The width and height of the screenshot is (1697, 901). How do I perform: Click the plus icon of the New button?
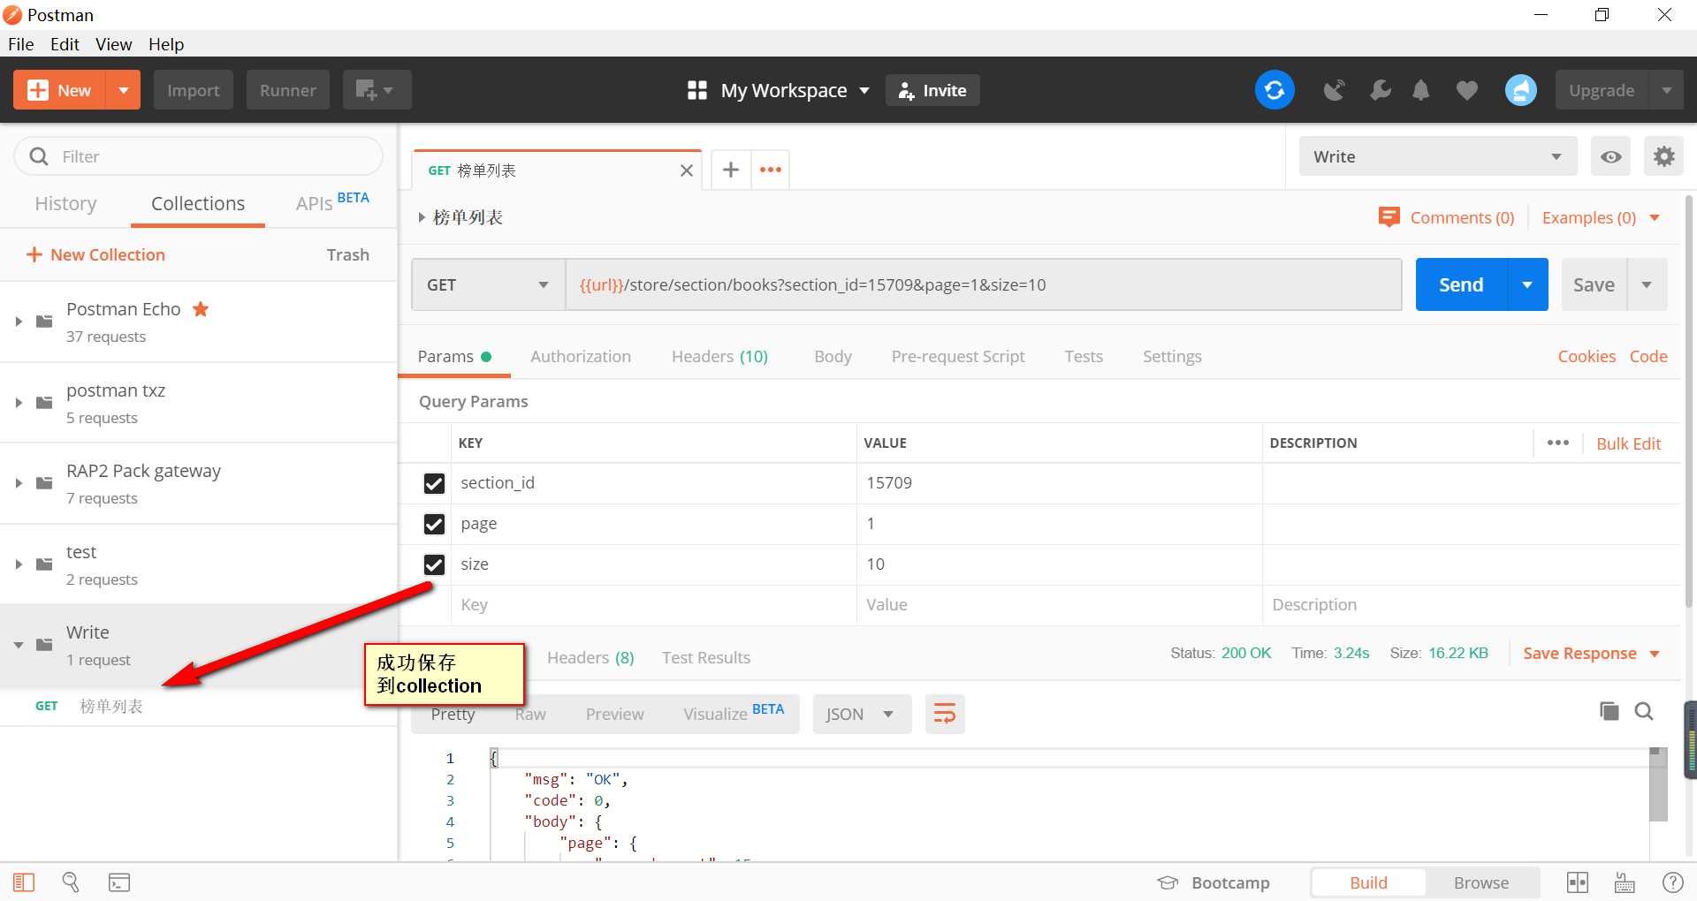(38, 90)
